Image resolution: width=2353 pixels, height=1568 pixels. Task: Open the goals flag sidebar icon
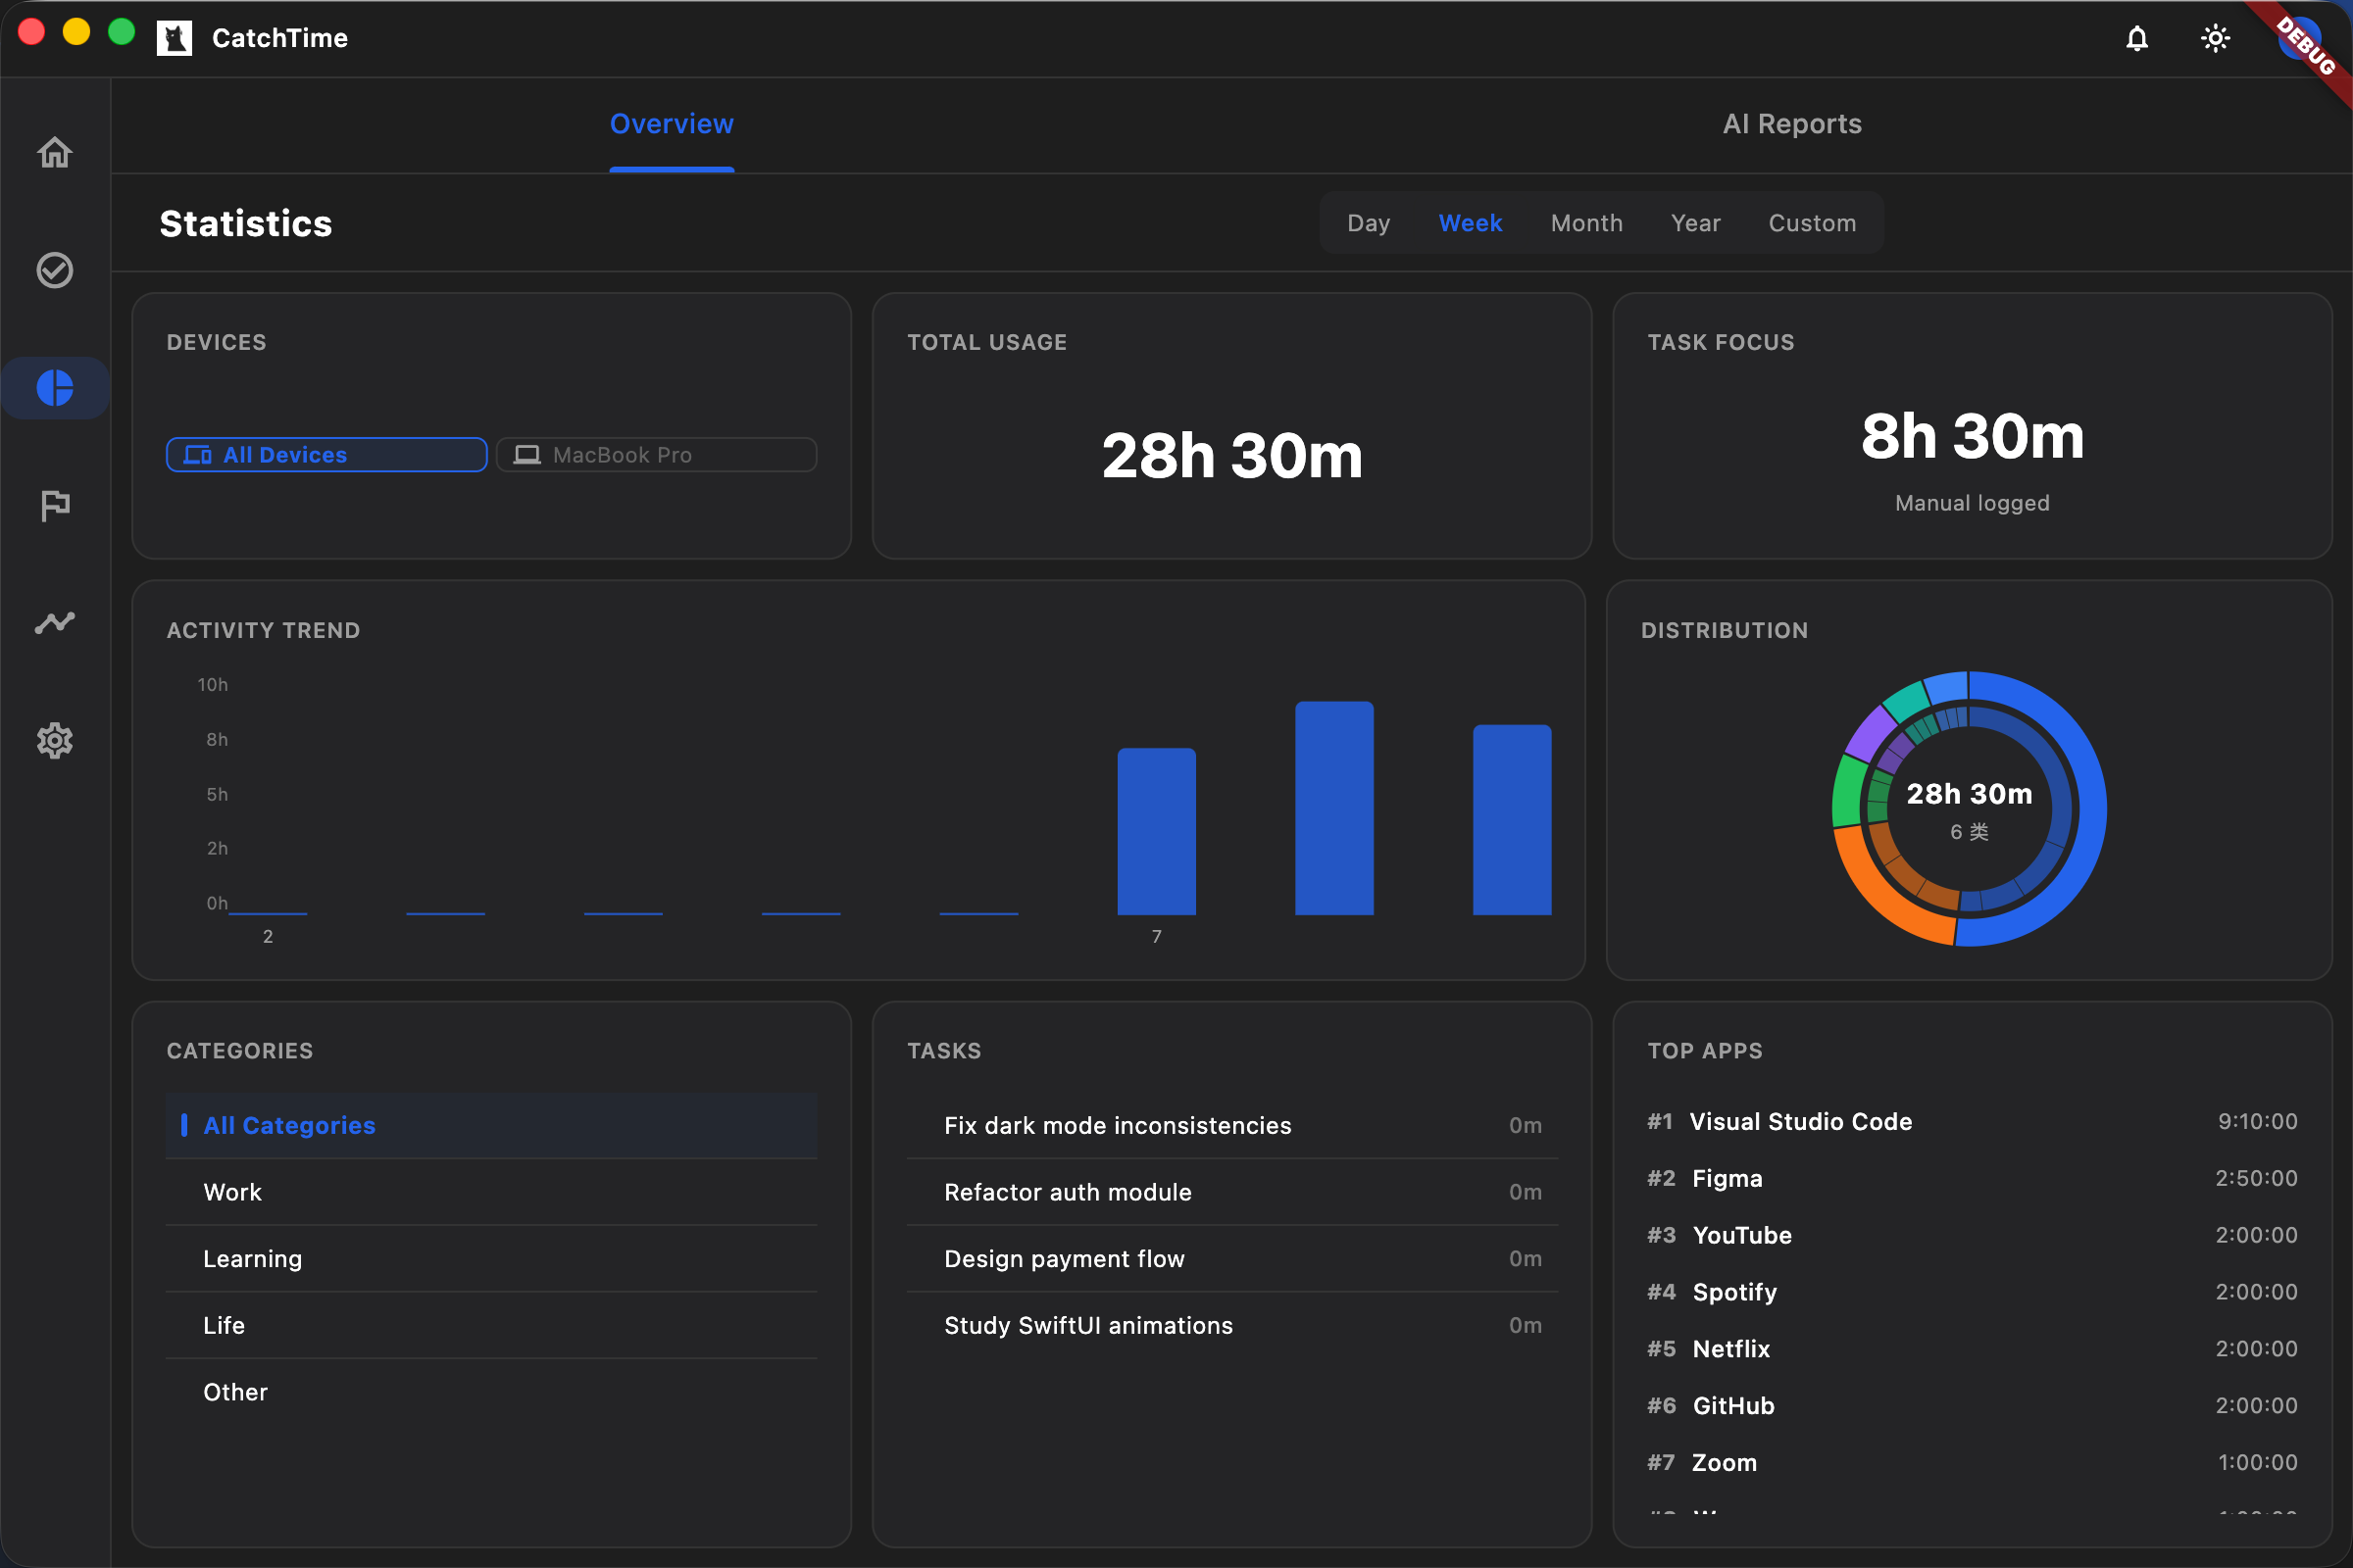coord(54,505)
